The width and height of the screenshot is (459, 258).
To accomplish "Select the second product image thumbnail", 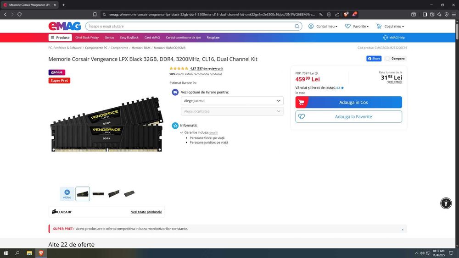I will [98, 194].
